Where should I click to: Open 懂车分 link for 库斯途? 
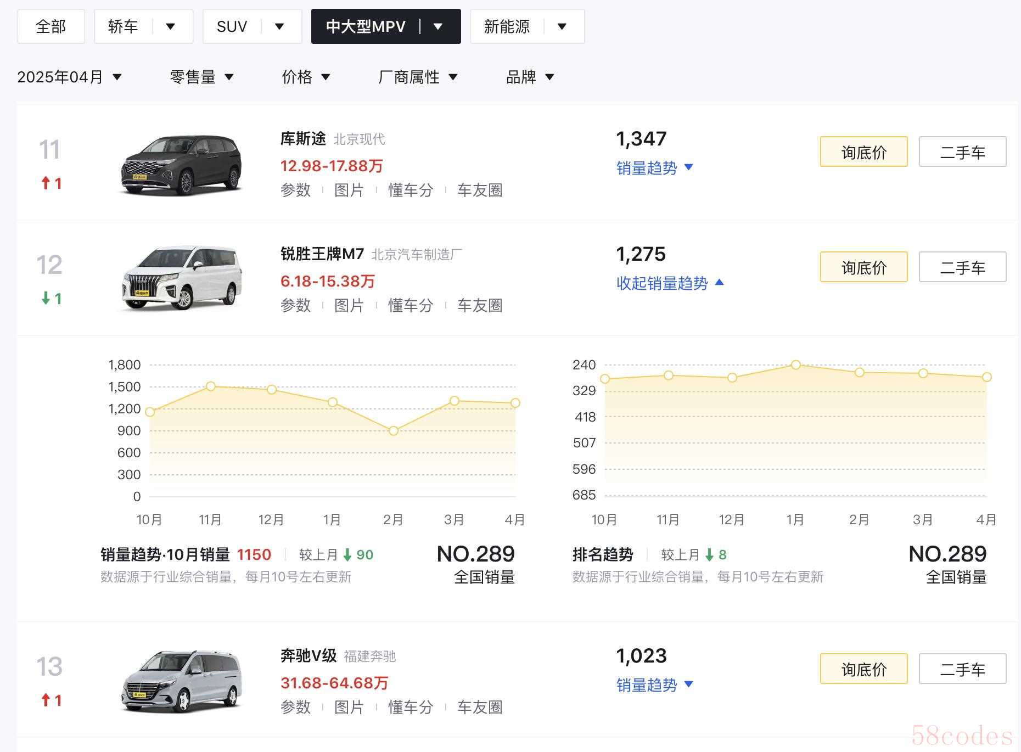[x=411, y=190]
